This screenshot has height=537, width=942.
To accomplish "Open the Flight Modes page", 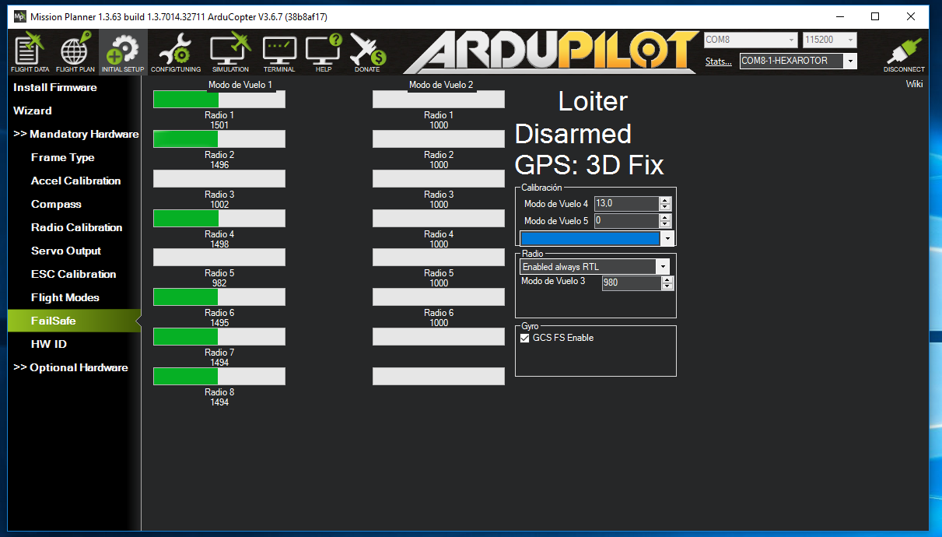I will tap(65, 298).
